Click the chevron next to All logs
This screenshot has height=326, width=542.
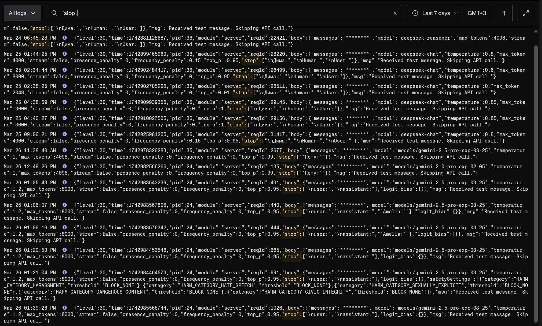point(33,13)
